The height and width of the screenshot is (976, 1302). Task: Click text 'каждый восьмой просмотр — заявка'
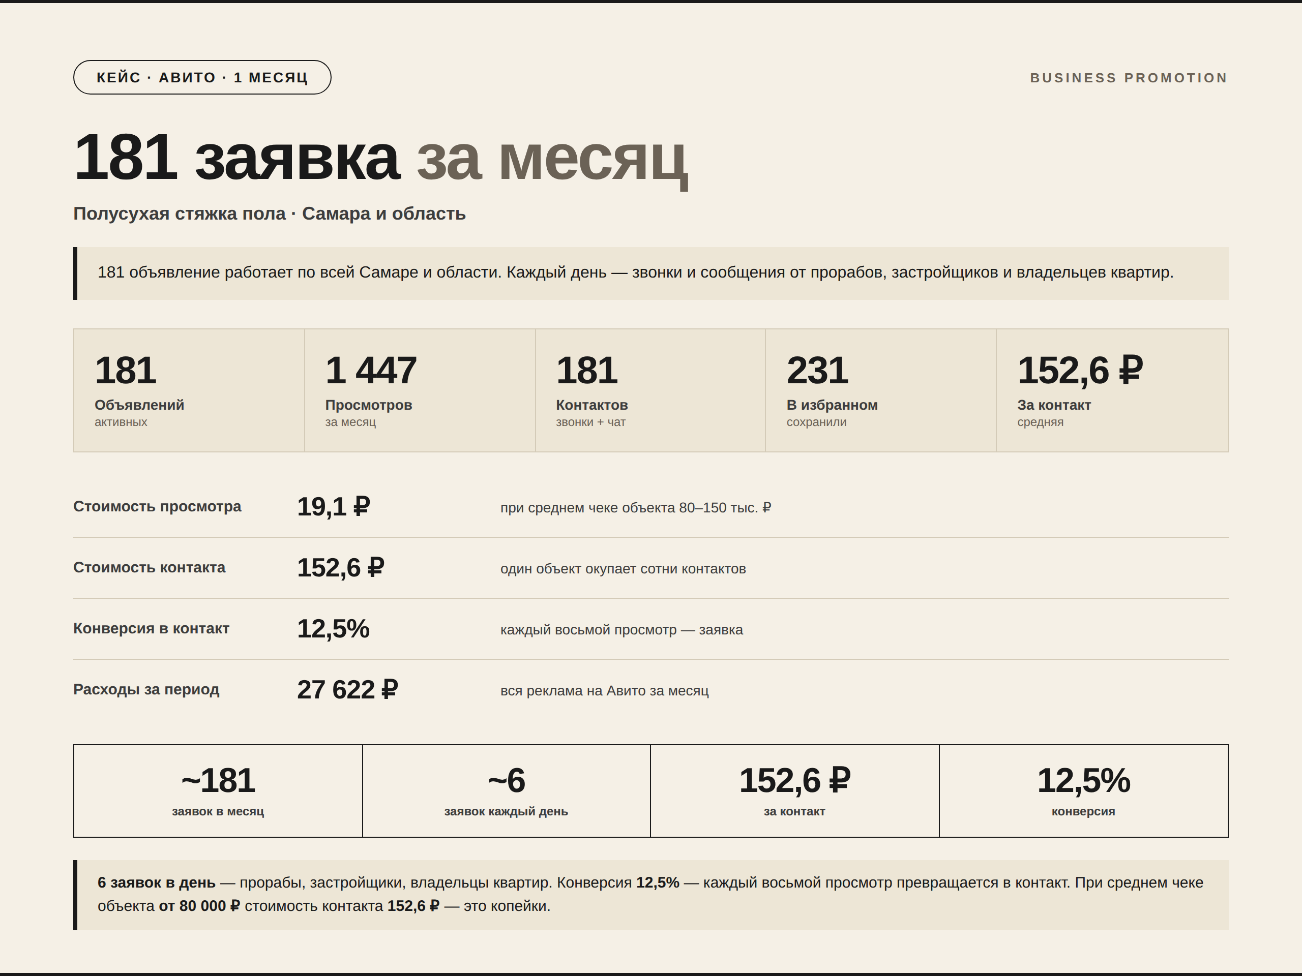pos(622,630)
